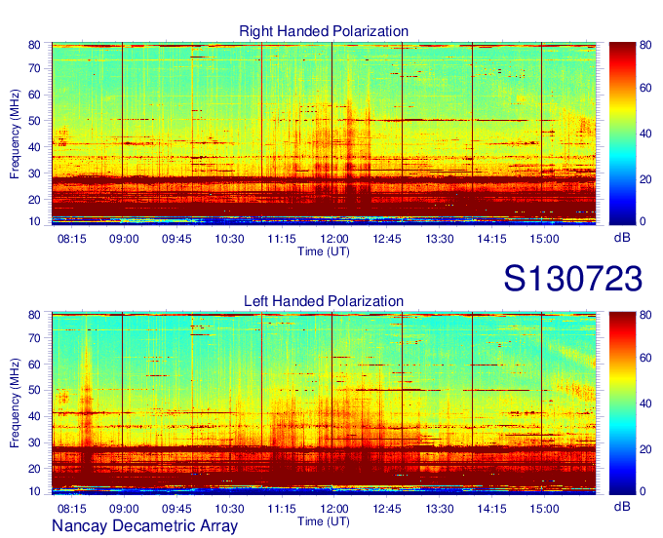663x538 pixels.
Task: Click 09:00 tick on Left Handed time axis
Action: coord(124,509)
